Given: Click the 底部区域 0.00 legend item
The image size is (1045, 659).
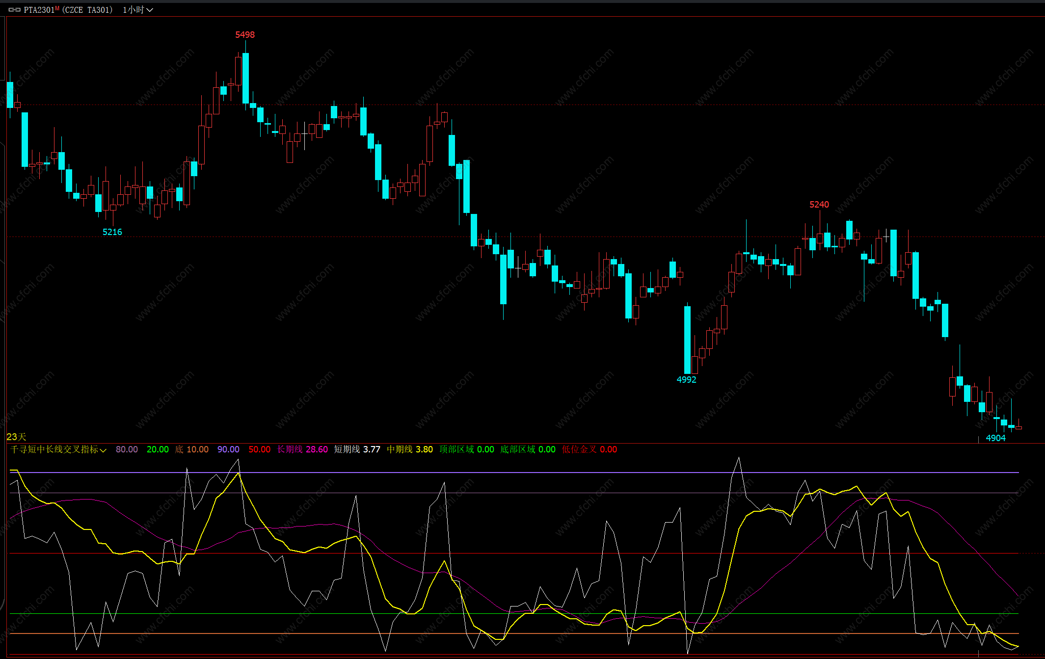Looking at the screenshot, I should coord(528,449).
